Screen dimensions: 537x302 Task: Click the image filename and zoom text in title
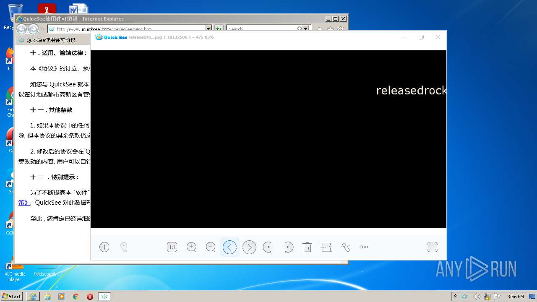[171, 37]
